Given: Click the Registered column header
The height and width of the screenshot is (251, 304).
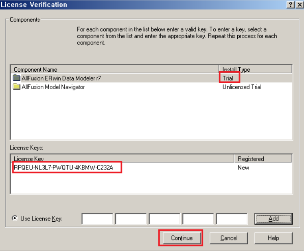Looking at the screenshot, I should (x=263, y=159).
